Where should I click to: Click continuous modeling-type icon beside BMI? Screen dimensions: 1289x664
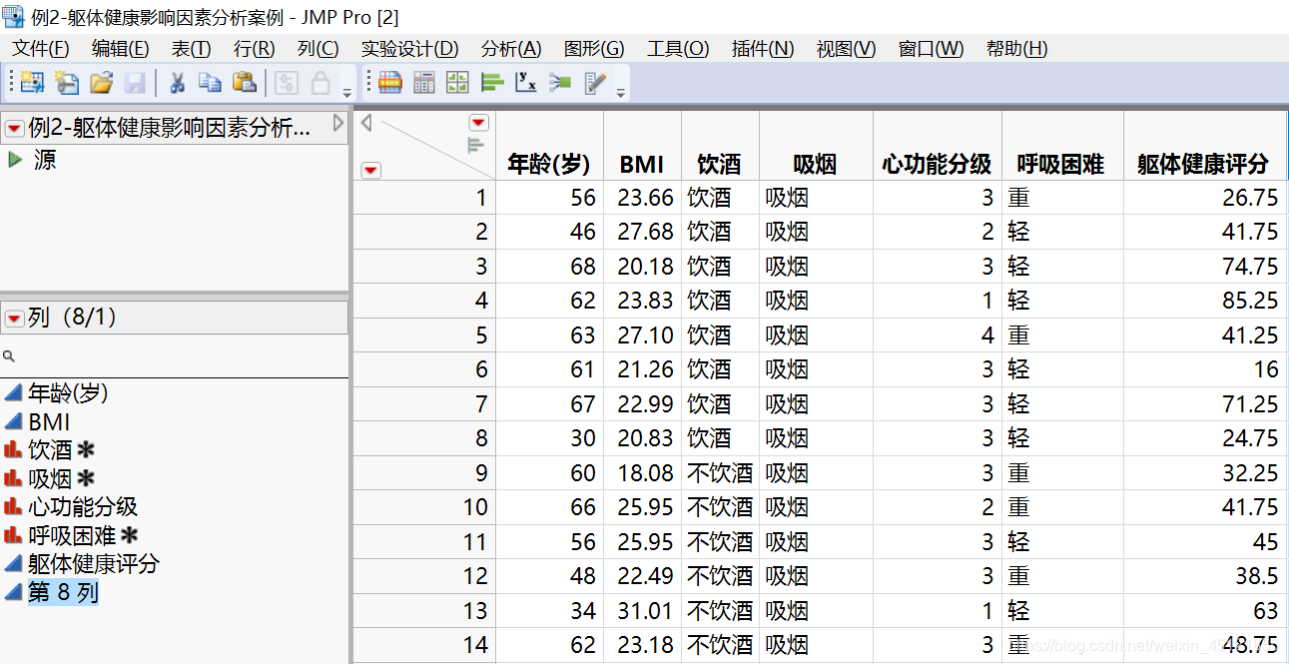pos(14,422)
